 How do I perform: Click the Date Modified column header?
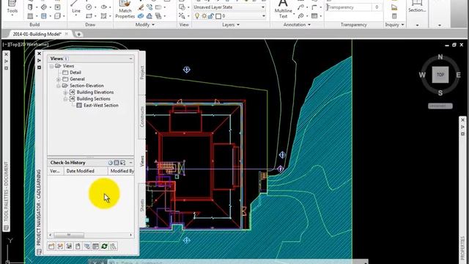pyautogui.click(x=86, y=171)
